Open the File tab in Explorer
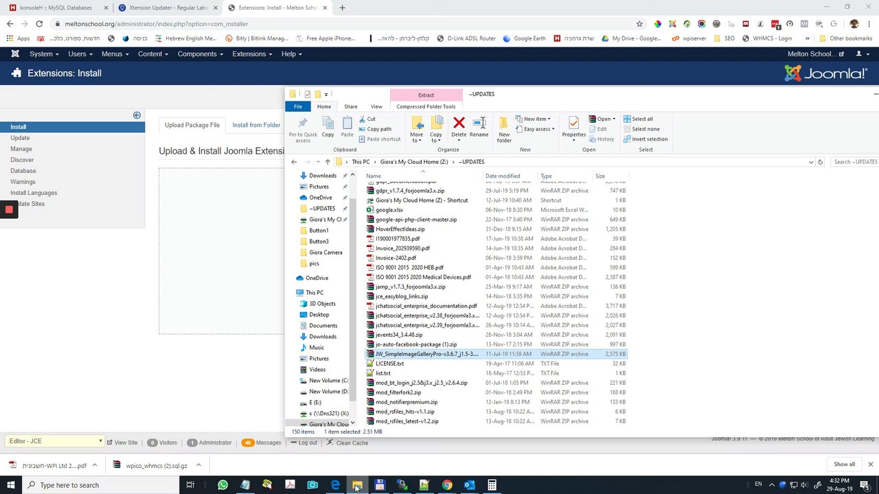Viewport: 879px width, 494px height. [x=298, y=106]
